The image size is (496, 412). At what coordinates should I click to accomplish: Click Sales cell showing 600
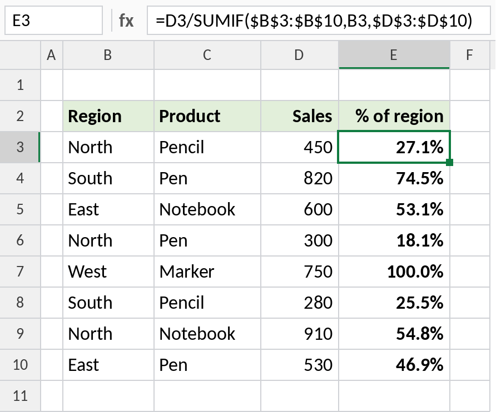[x=300, y=209]
